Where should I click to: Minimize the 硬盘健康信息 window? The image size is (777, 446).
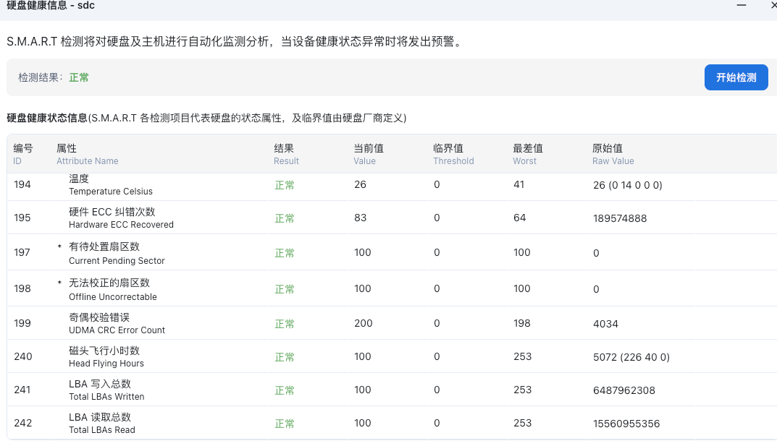[741, 6]
